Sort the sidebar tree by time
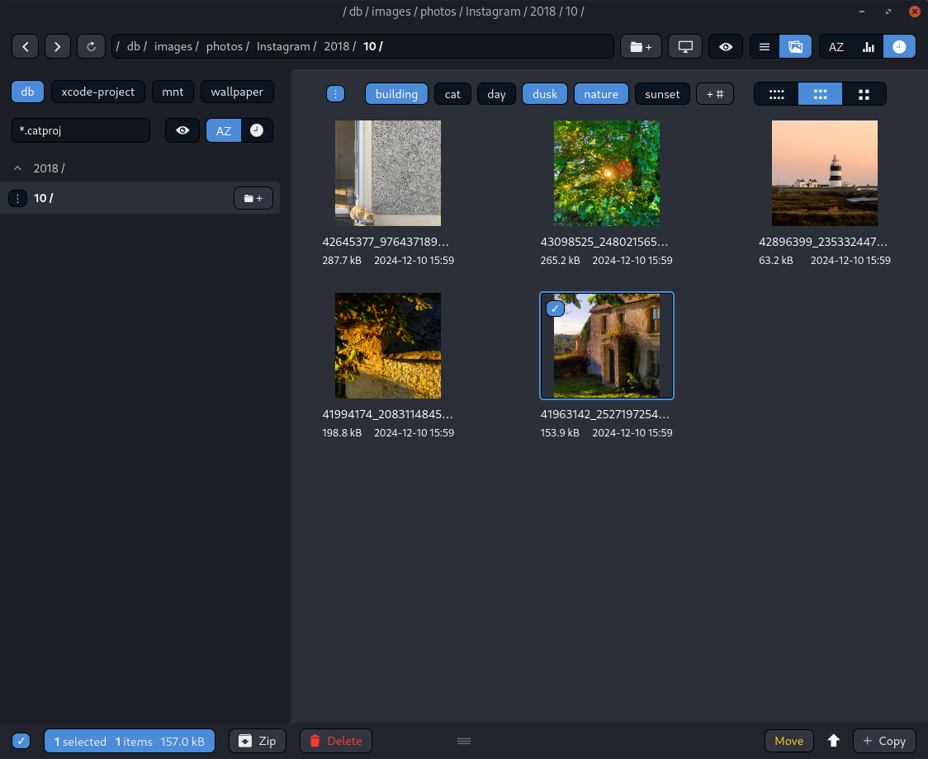The image size is (928, 759). point(257,130)
